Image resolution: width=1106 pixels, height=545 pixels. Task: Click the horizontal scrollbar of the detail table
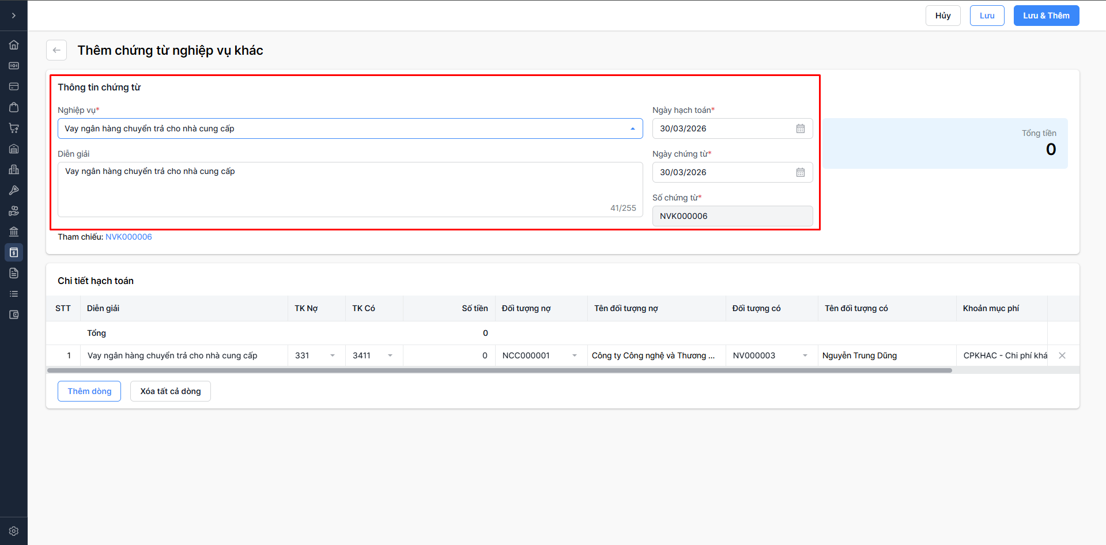pos(500,370)
